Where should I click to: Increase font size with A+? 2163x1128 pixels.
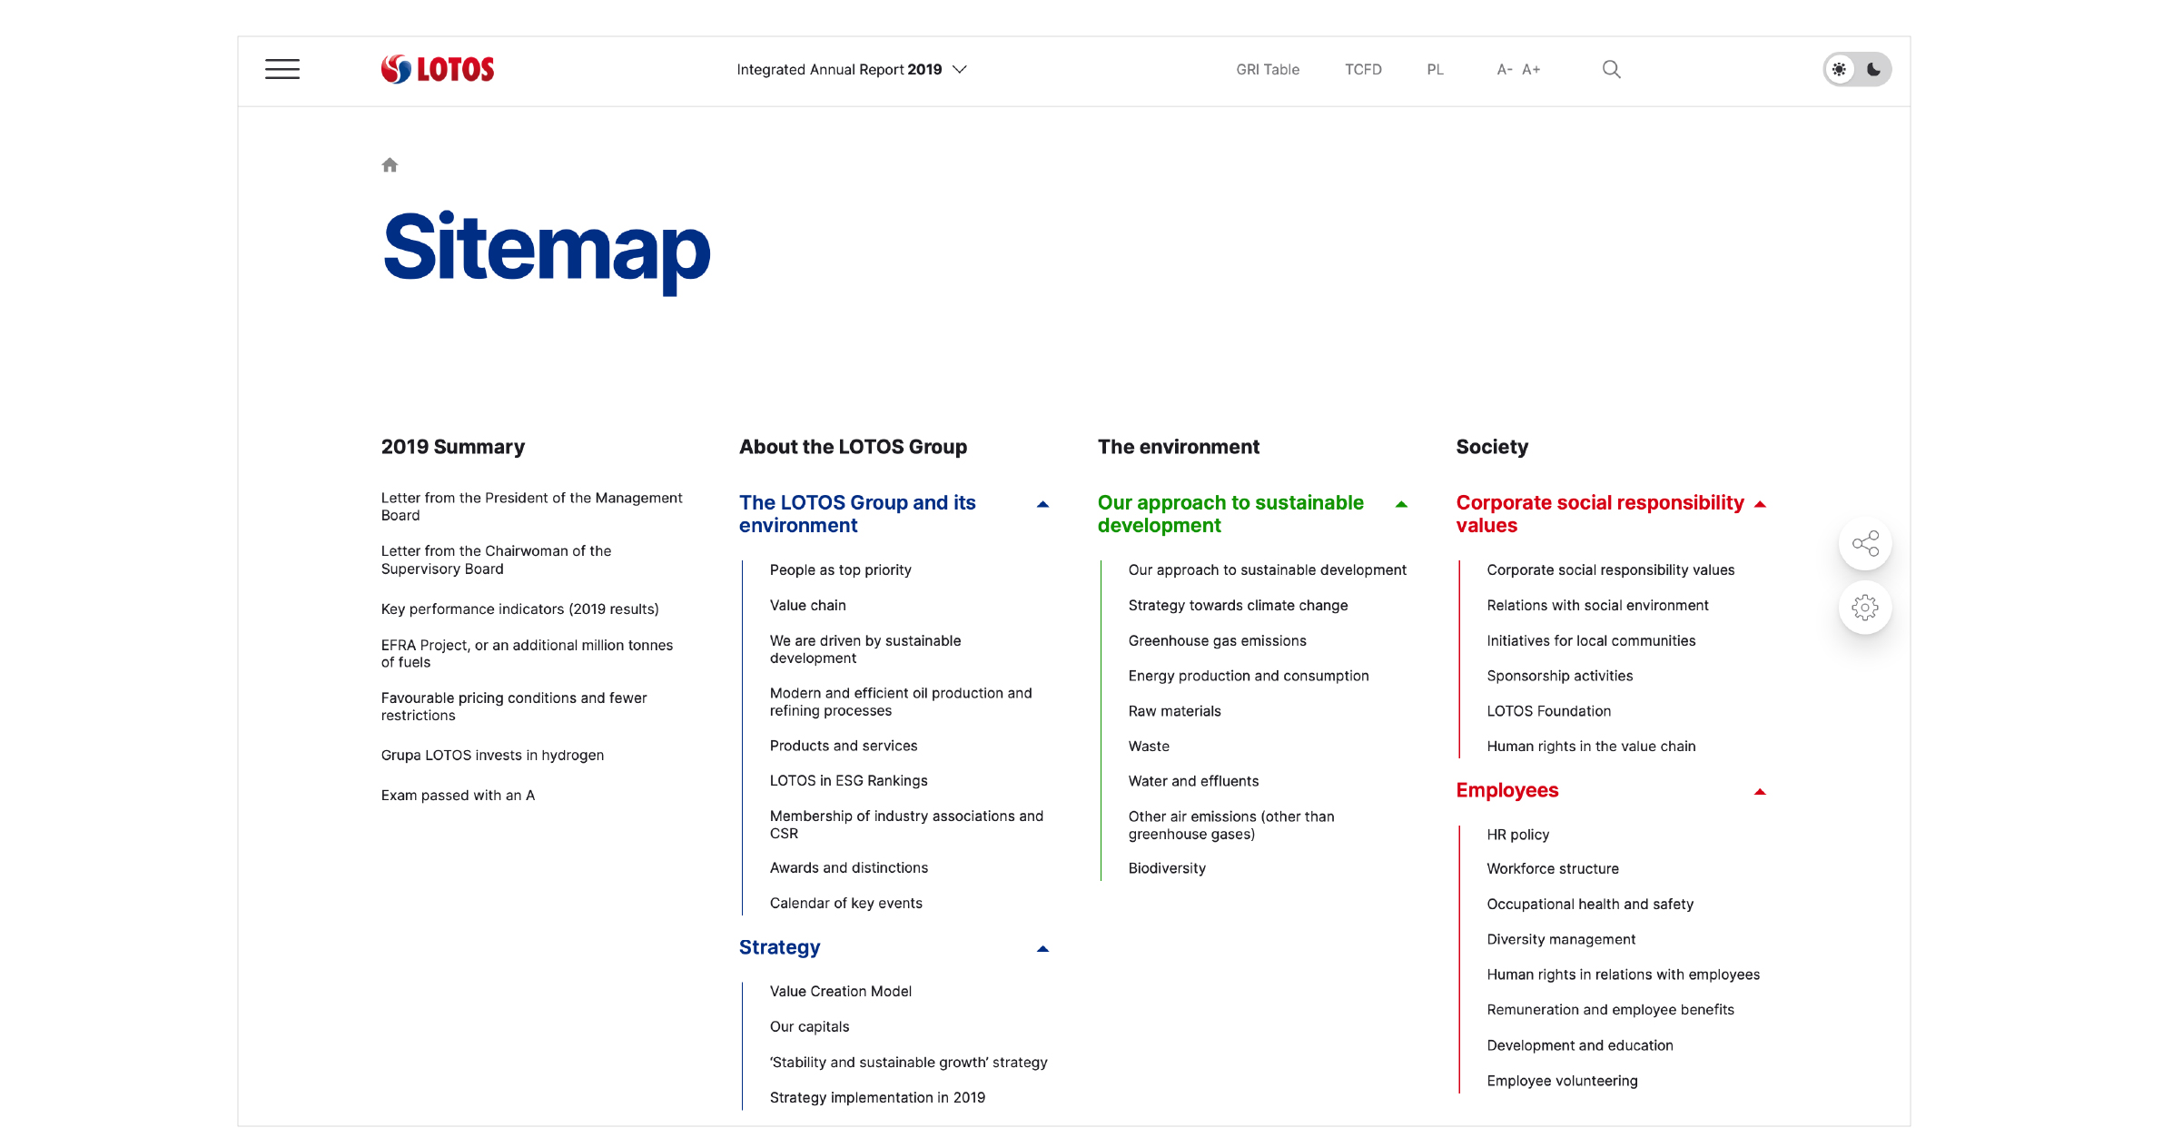pos(1531,69)
